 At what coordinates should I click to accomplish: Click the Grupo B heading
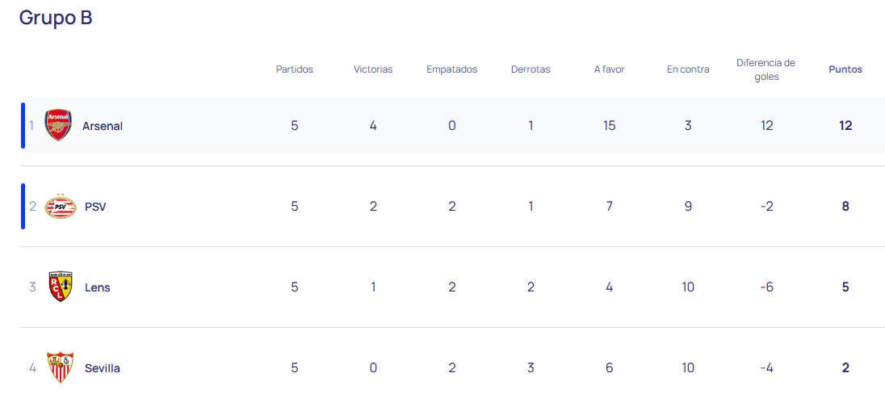pos(56,18)
